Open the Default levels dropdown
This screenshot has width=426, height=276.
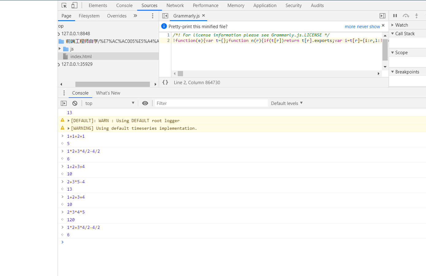pyautogui.click(x=286, y=103)
